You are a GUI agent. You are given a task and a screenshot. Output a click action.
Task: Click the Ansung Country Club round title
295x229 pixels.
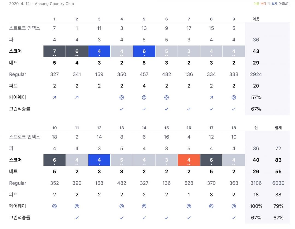tap(42, 4)
